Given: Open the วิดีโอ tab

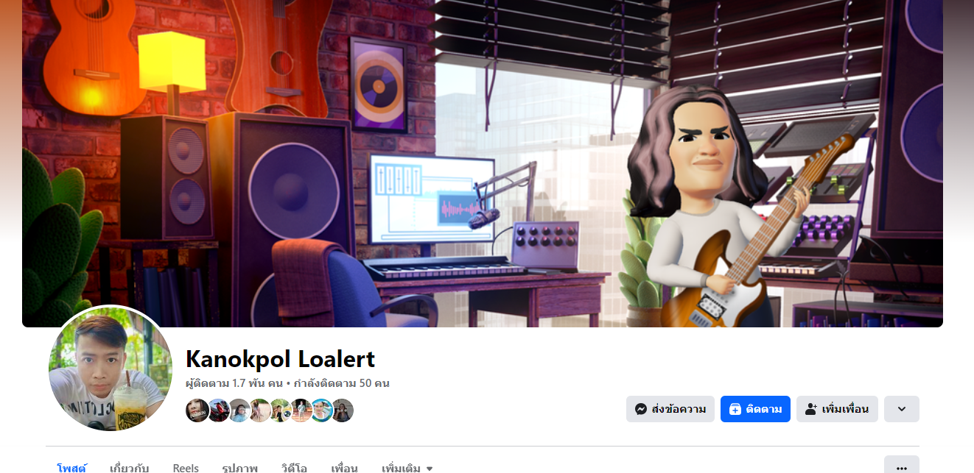Looking at the screenshot, I should [x=294, y=468].
